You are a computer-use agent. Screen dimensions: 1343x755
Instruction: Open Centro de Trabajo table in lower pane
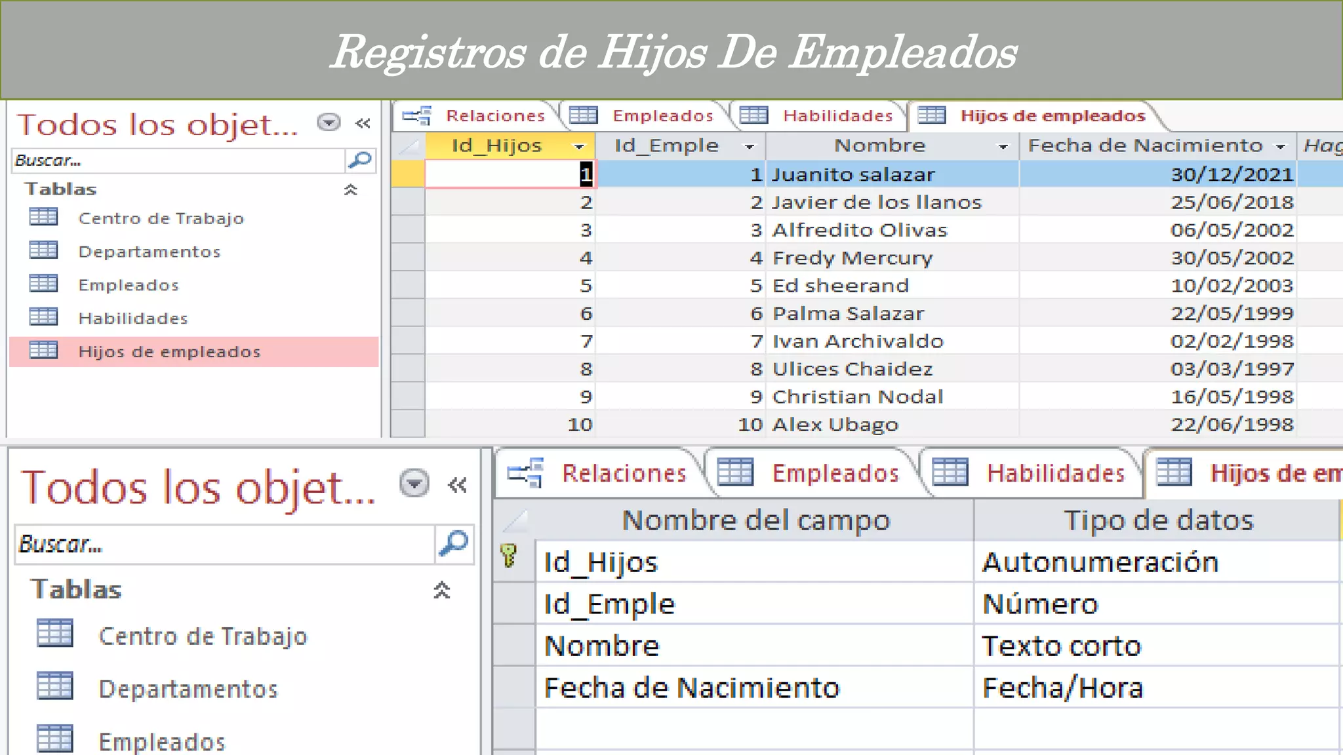click(x=203, y=636)
